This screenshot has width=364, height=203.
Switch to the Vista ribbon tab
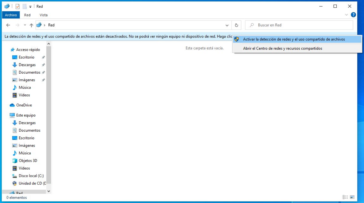point(43,15)
